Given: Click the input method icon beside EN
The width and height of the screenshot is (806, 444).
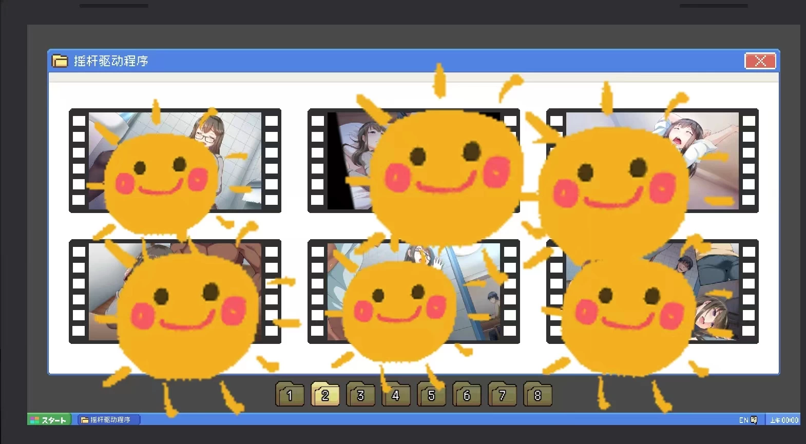Looking at the screenshot, I should tap(754, 420).
